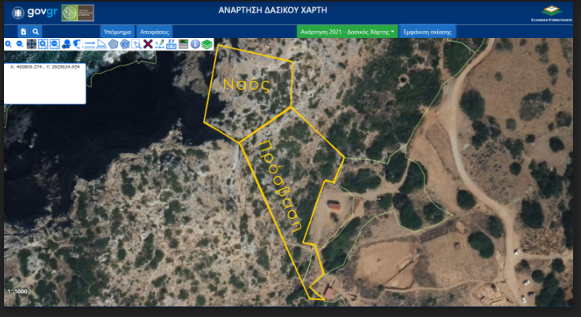Select the pan map arrows tool
Viewport: 581px width, 317px height.
coord(31,43)
